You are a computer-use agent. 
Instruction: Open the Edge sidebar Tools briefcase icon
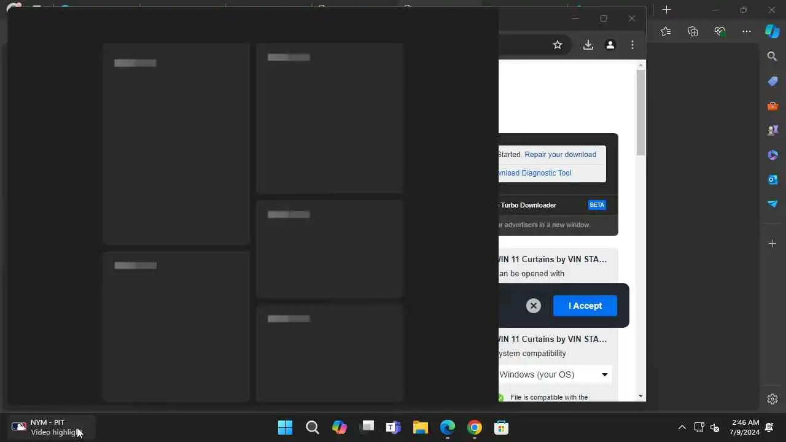click(772, 106)
